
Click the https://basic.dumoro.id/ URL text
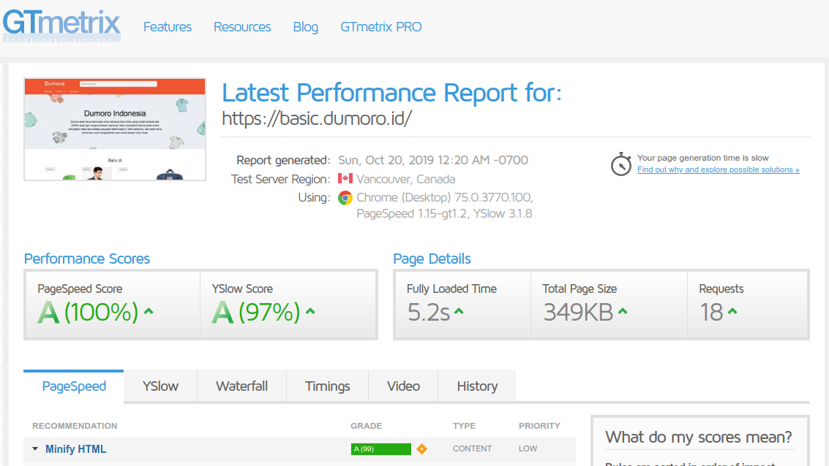click(317, 118)
